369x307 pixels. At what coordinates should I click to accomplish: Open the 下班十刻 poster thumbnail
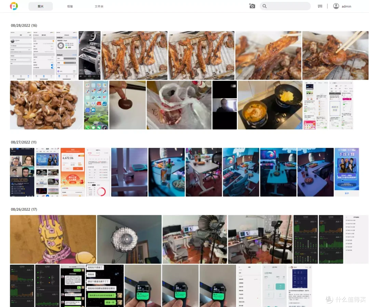(347, 172)
